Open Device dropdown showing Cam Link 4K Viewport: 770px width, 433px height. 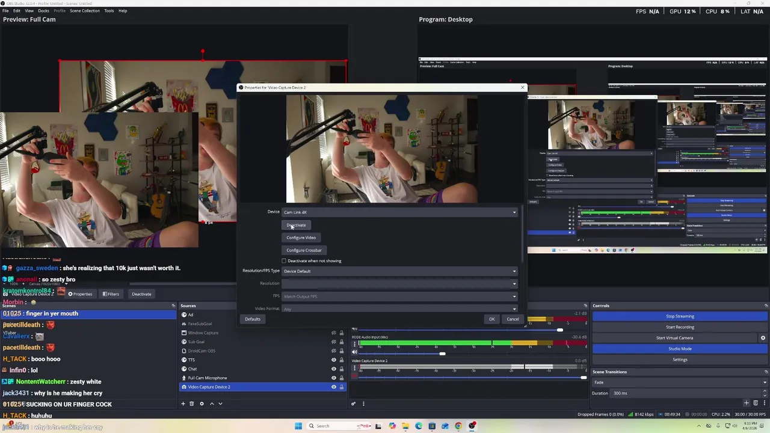(399, 212)
